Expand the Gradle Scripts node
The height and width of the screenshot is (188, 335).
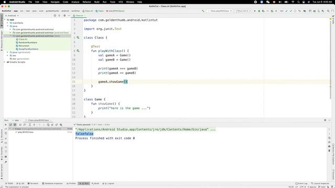[x=5, y=62]
